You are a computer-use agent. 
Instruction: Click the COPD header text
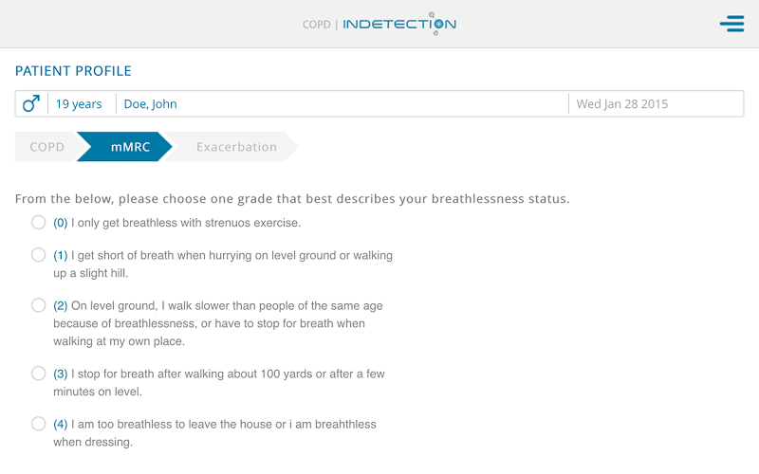316,25
